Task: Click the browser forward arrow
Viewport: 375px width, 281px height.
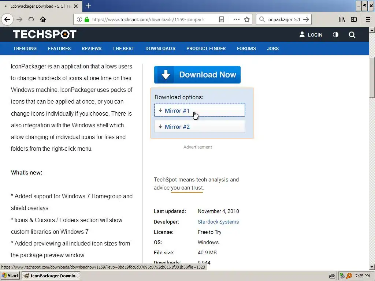Action: (x=19, y=19)
